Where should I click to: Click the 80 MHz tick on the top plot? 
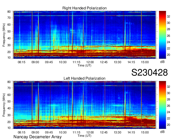click(x=9, y=12)
